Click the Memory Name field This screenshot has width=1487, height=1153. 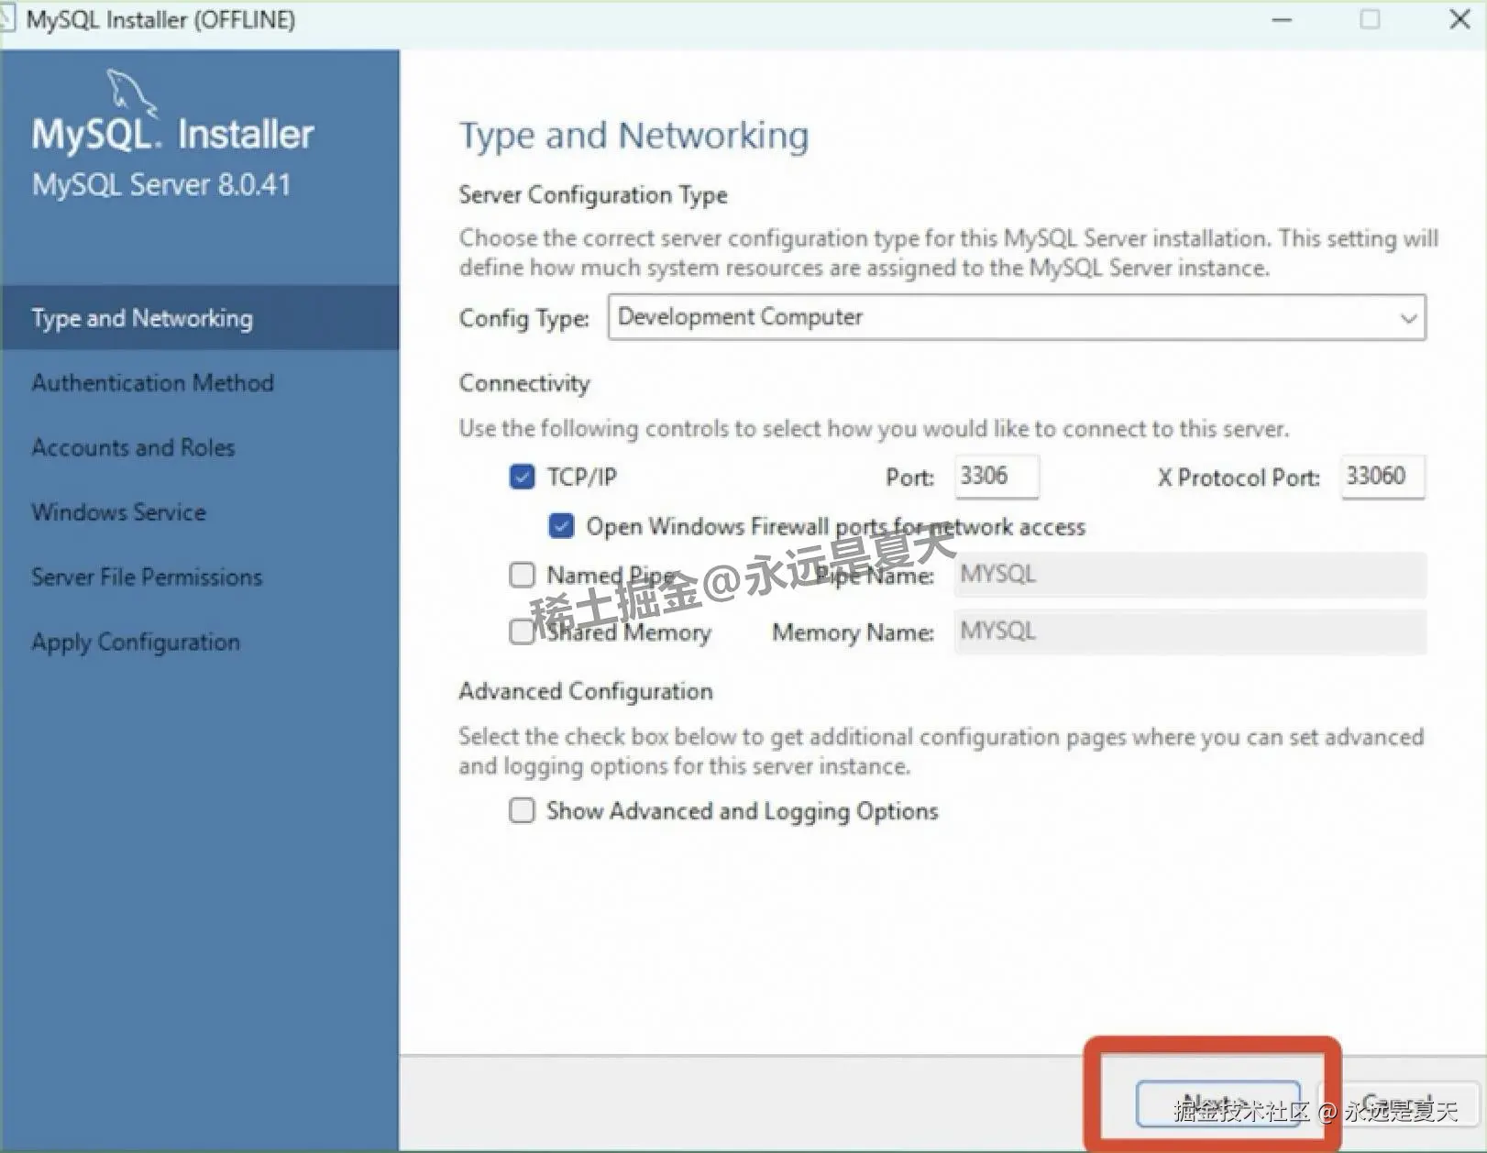tap(1187, 631)
